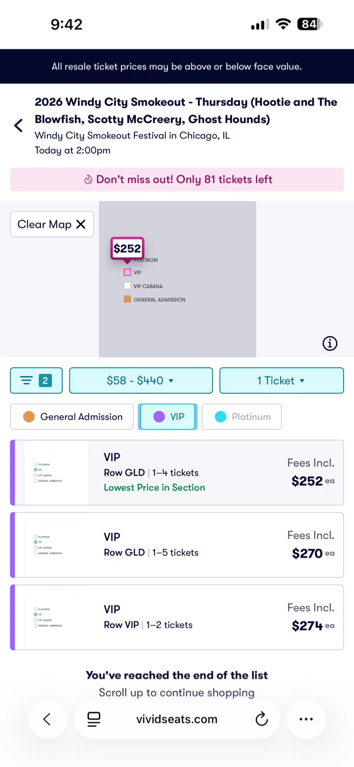Open the browser tabs icon

coord(94,719)
